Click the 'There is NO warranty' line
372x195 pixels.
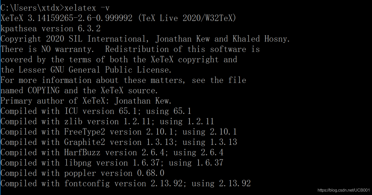(x=130, y=49)
